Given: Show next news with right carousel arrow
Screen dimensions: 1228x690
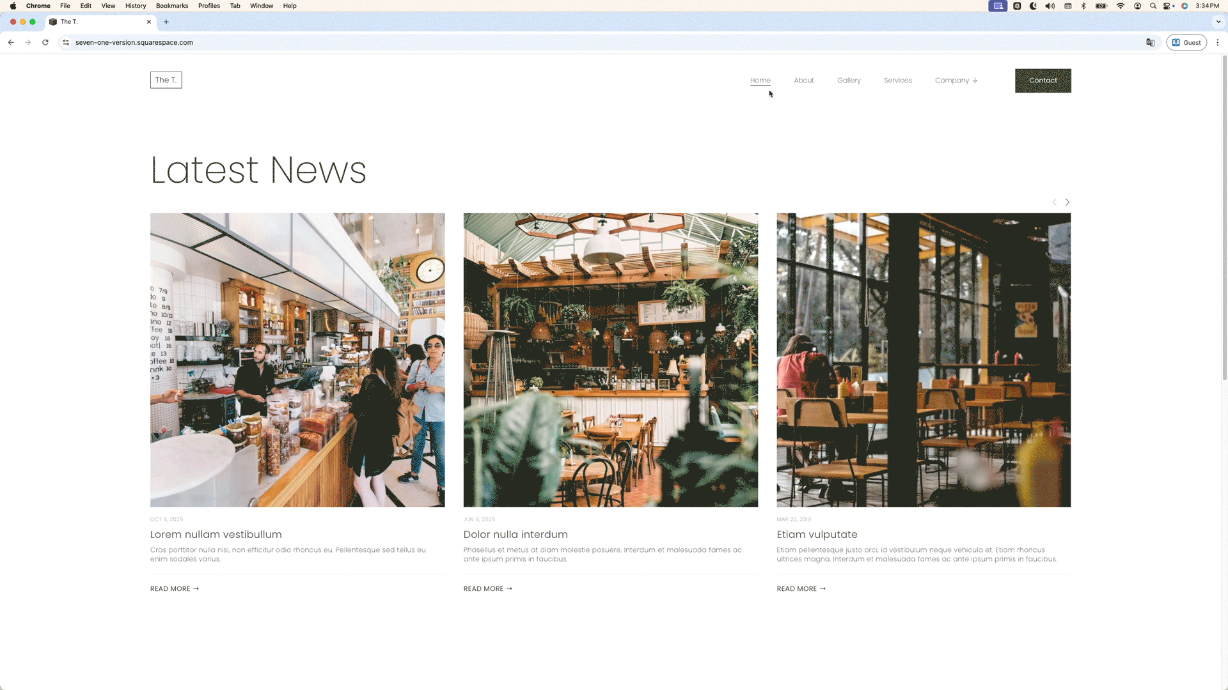Looking at the screenshot, I should pos(1067,203).
